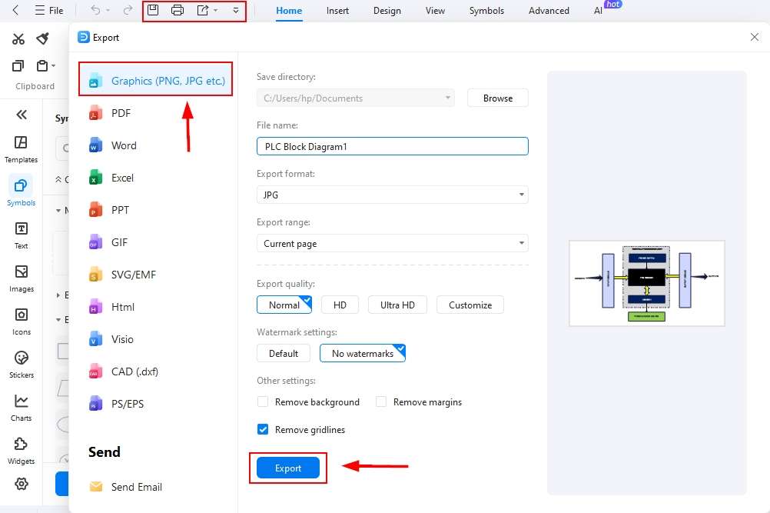Image resolution: width=770 pixels, height=513 pixels.
Task: Click the file name input field
Action: (392, 145)
